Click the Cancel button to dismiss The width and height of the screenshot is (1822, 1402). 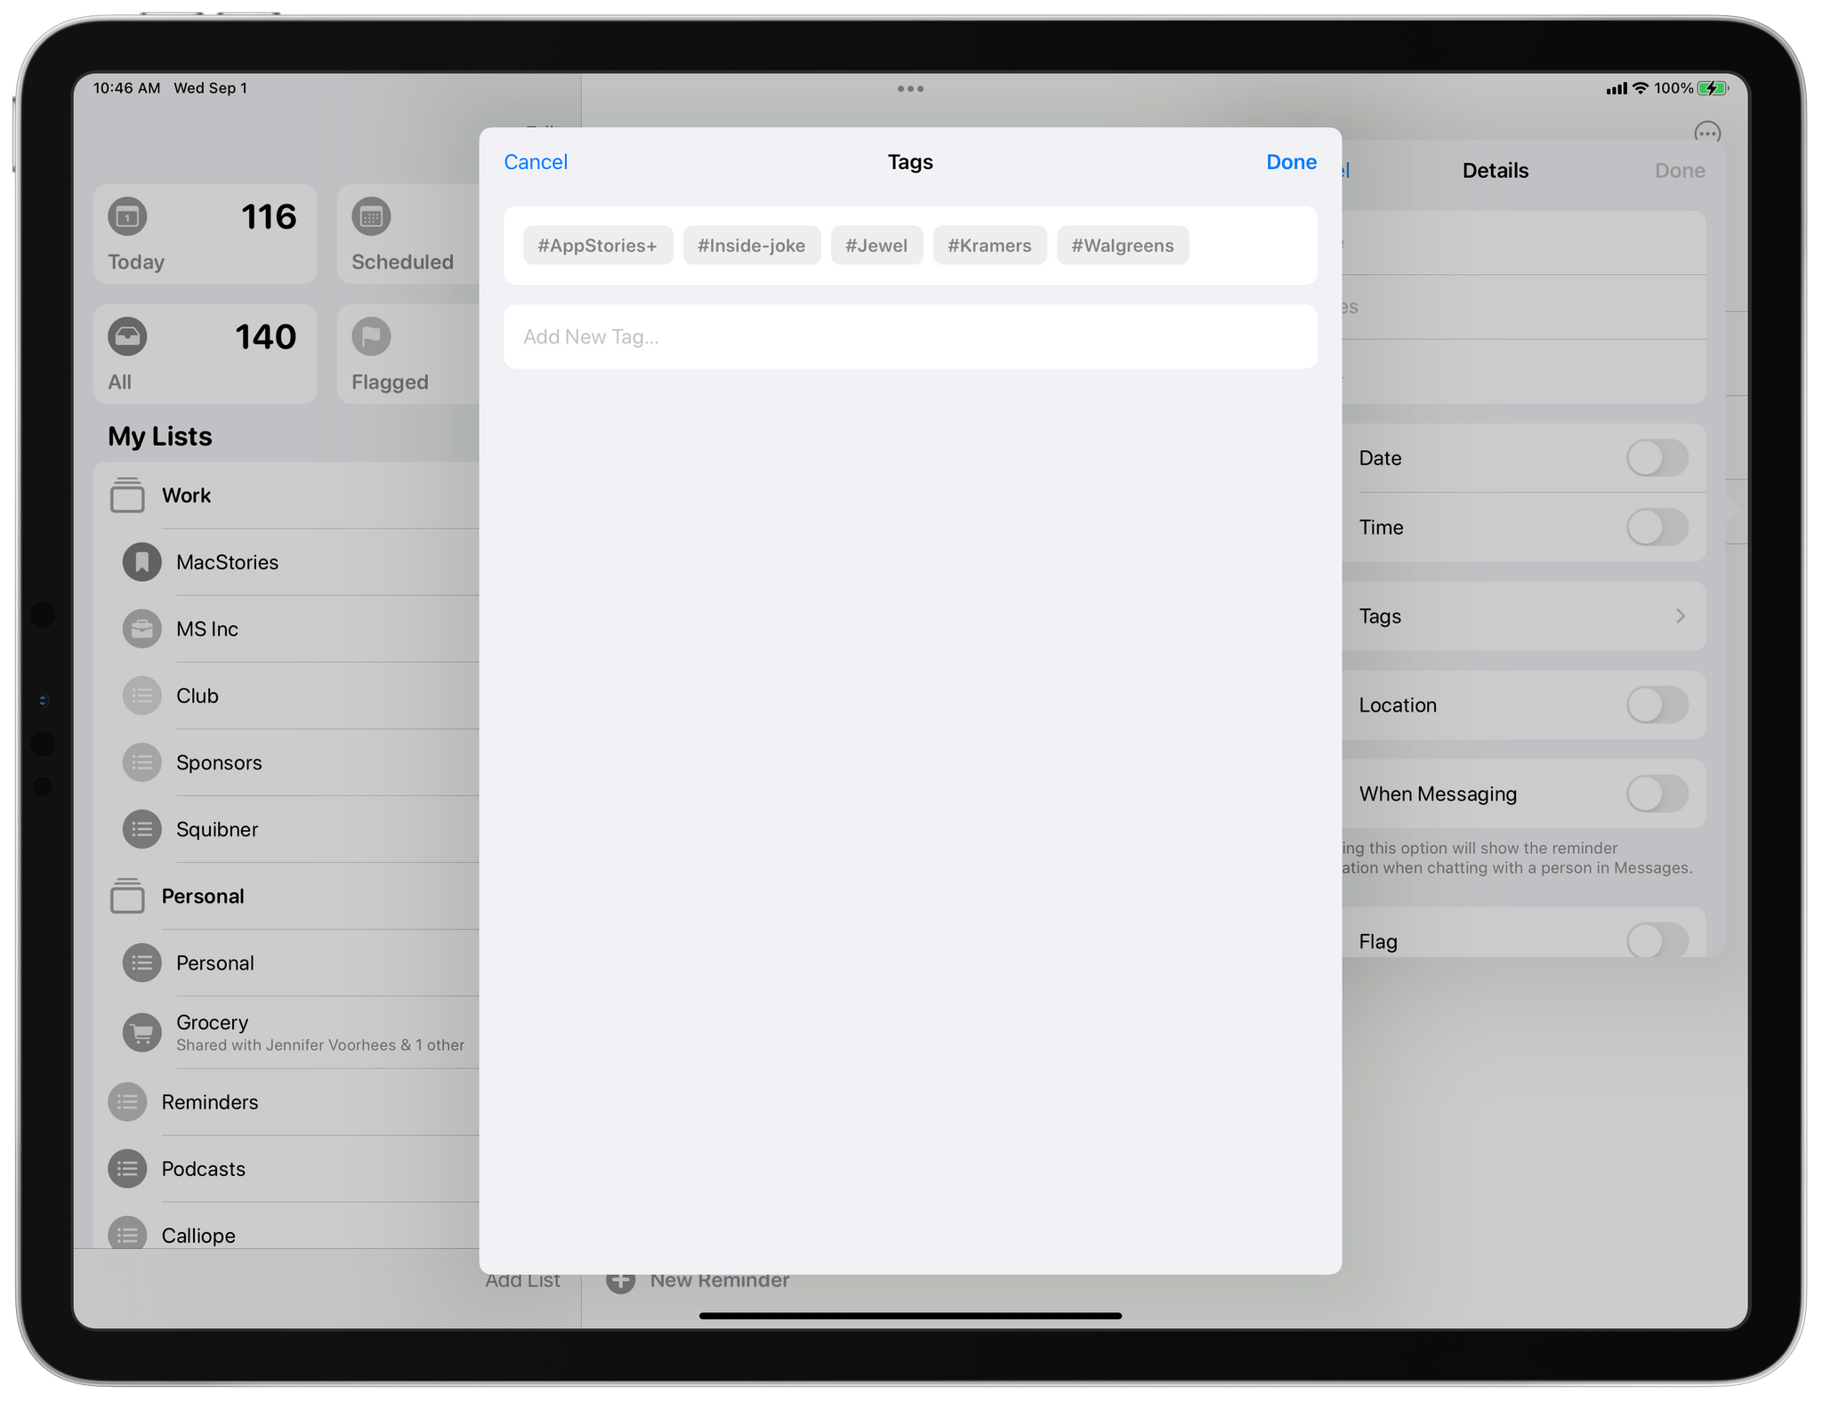click(536, 162)
